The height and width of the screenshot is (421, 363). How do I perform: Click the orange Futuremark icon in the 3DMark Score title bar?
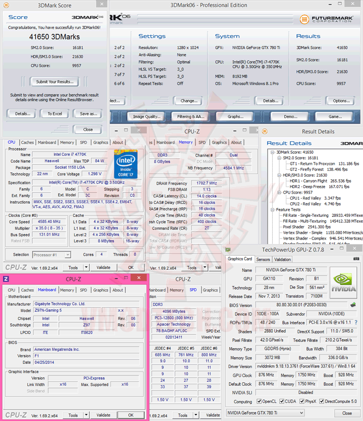(x=6, y=5)
